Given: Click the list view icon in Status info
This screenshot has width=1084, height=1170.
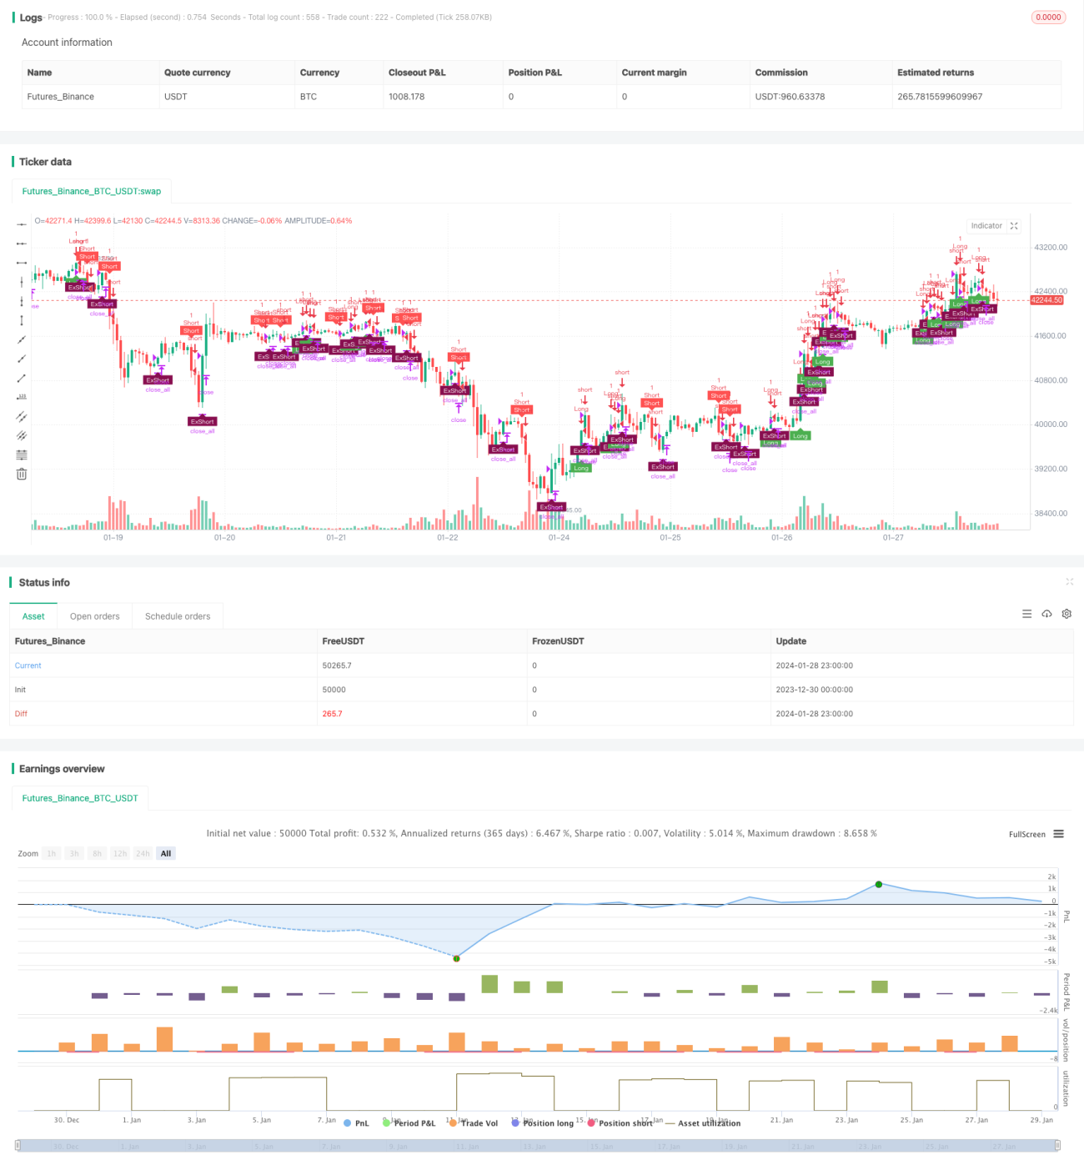Looking at the screenshot, I should click(1026, 614).
